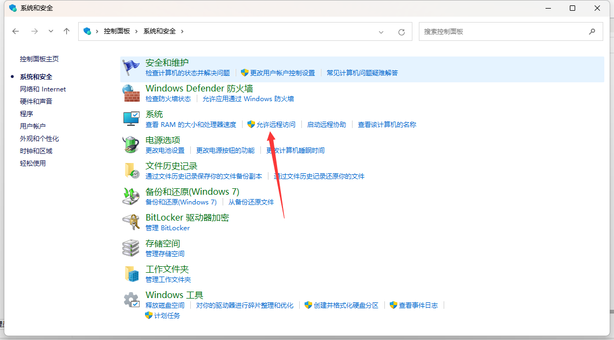Image resolution: width=614 pixels, height=340 pixels.
Task: Go up one level with up arrow
Action: (x=66, y=31)
